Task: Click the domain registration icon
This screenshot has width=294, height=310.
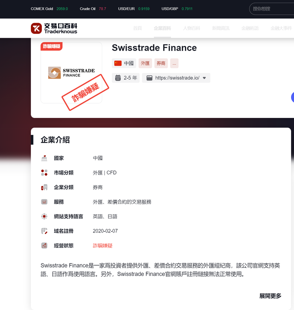Action: (44, 231)
